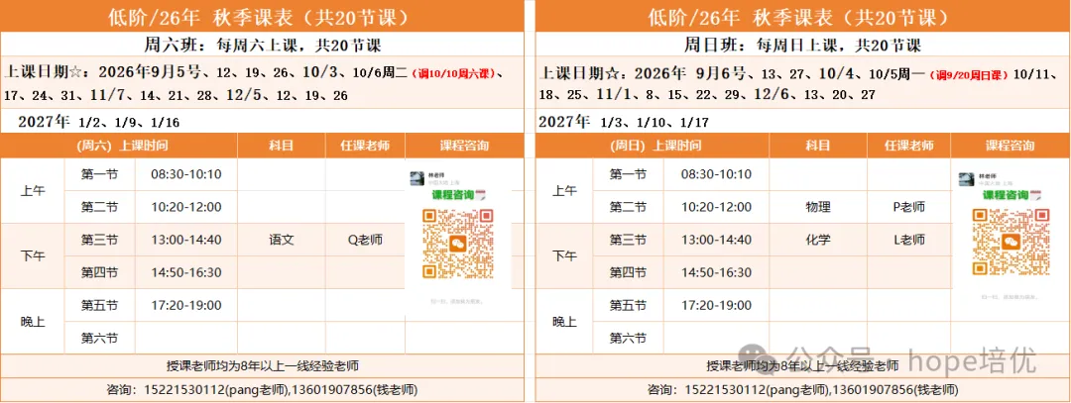
Task: Click 17:20-19:00 in the 周六 table
Action: point(186,306)
